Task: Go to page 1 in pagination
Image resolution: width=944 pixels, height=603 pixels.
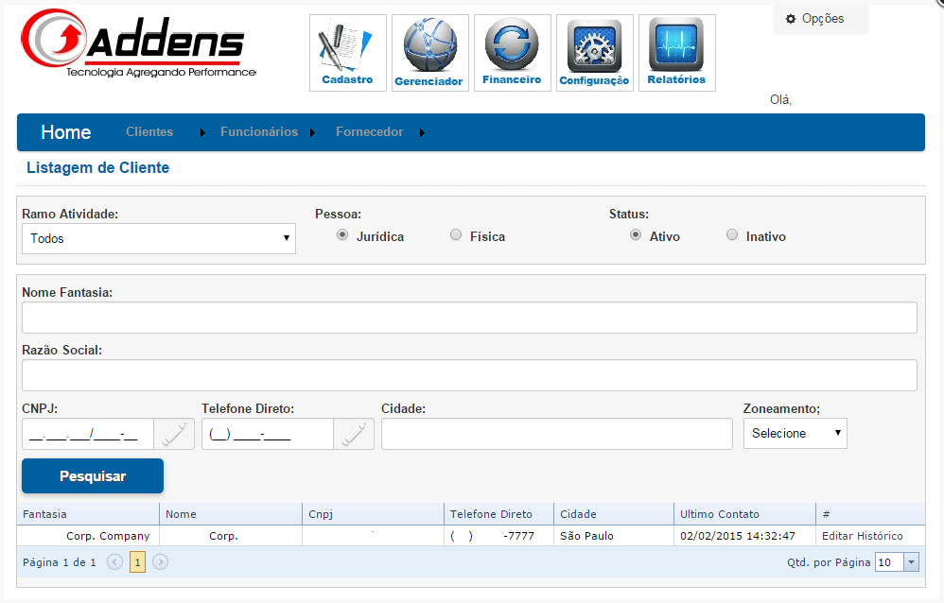Action: [x=137, y=562]
